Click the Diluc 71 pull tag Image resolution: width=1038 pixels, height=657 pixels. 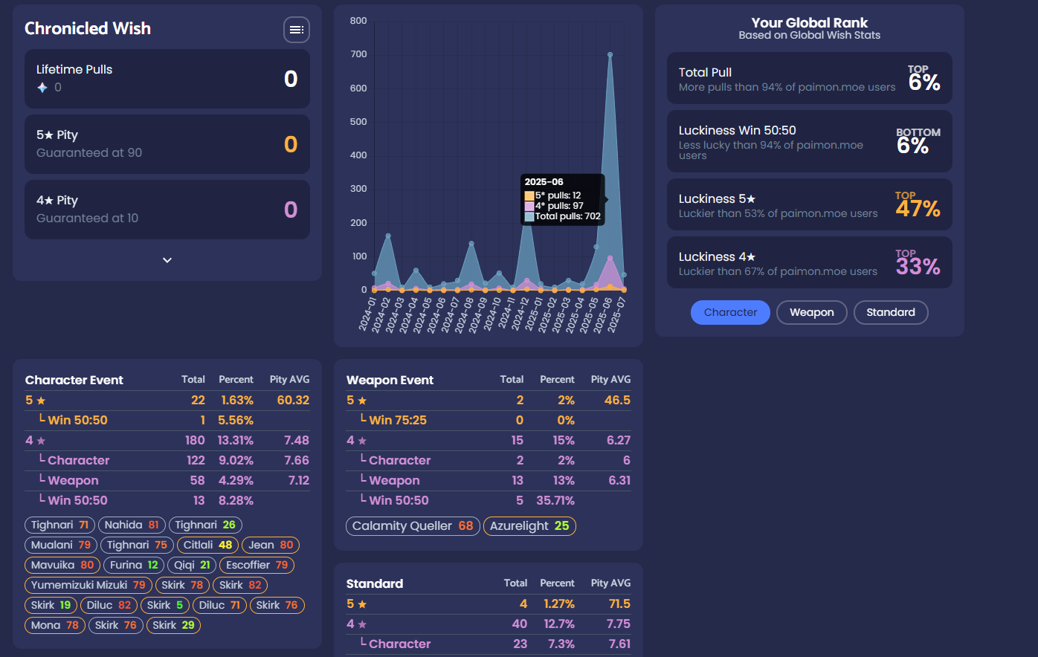click(x=219, y=605)
